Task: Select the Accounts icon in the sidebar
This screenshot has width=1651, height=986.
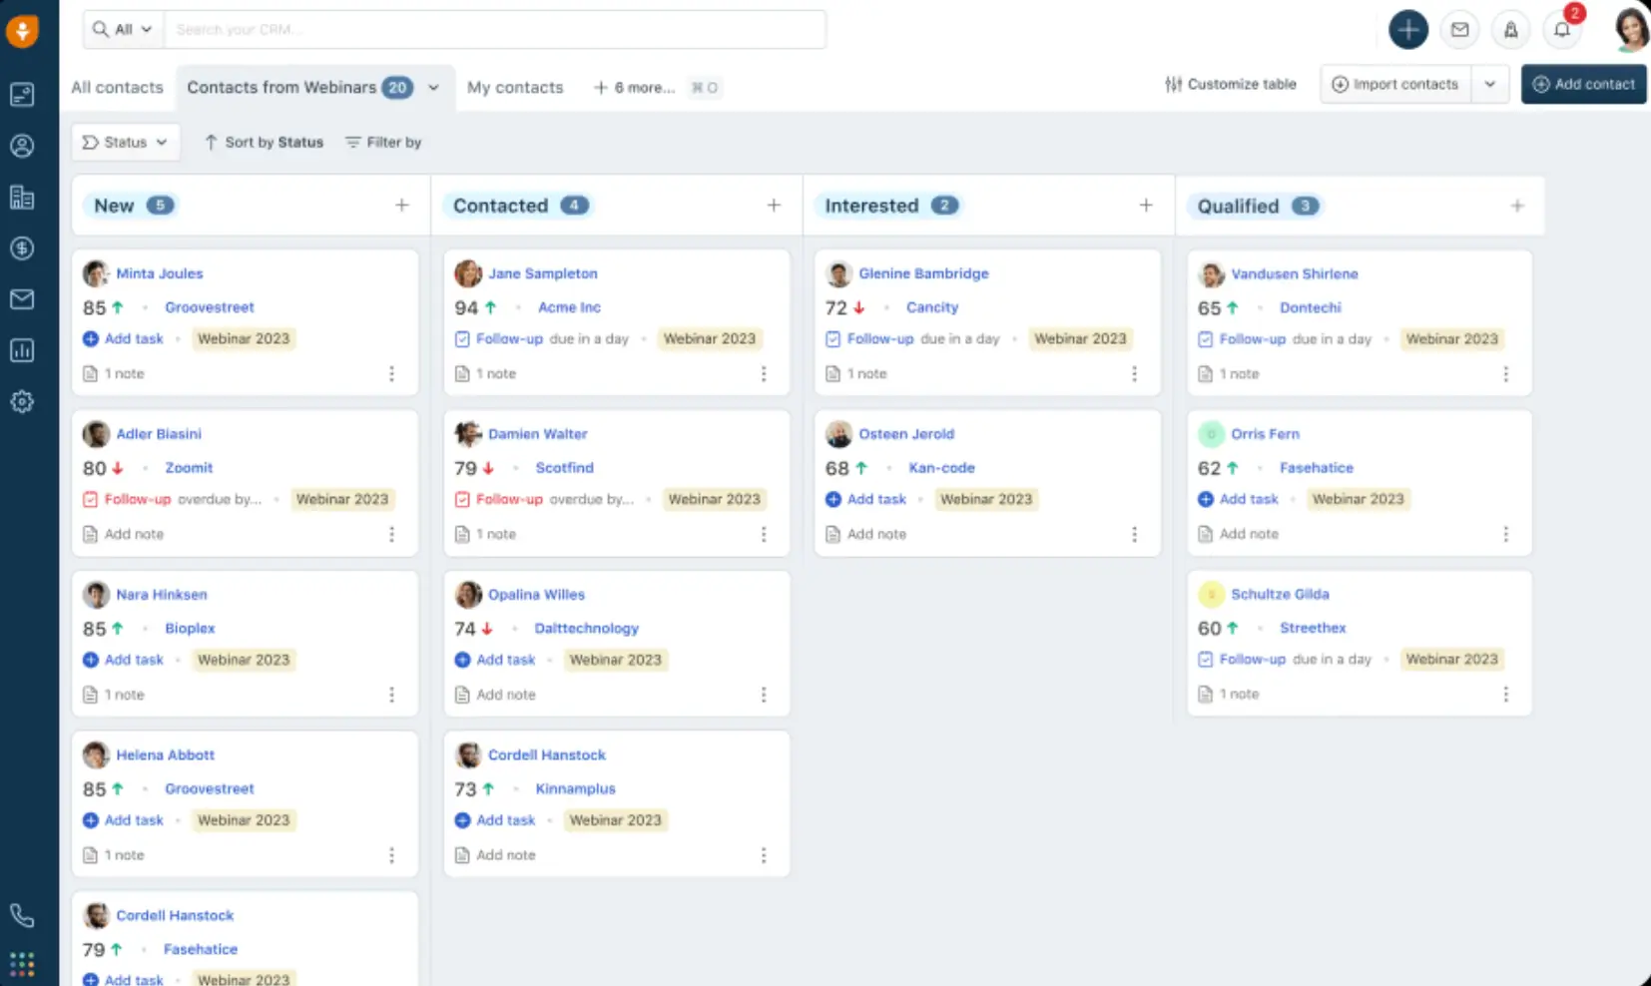Action: tap(22, 198)
